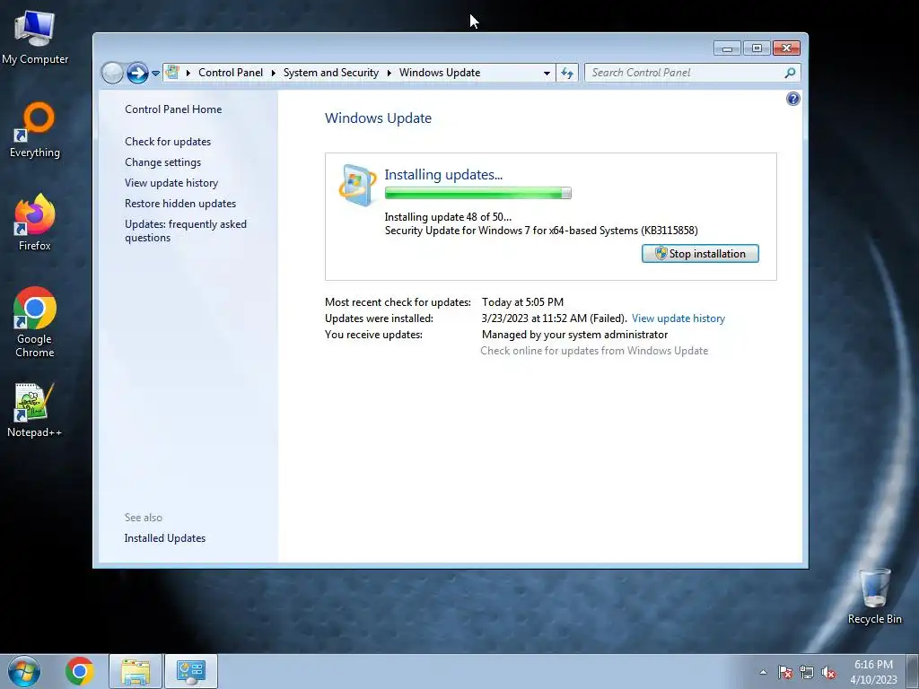
Task: Click the muted volume tray icon
Action: (828, 672)
